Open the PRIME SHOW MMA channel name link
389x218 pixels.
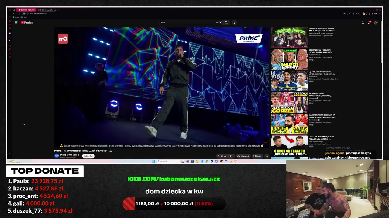(x=69, y=155)
